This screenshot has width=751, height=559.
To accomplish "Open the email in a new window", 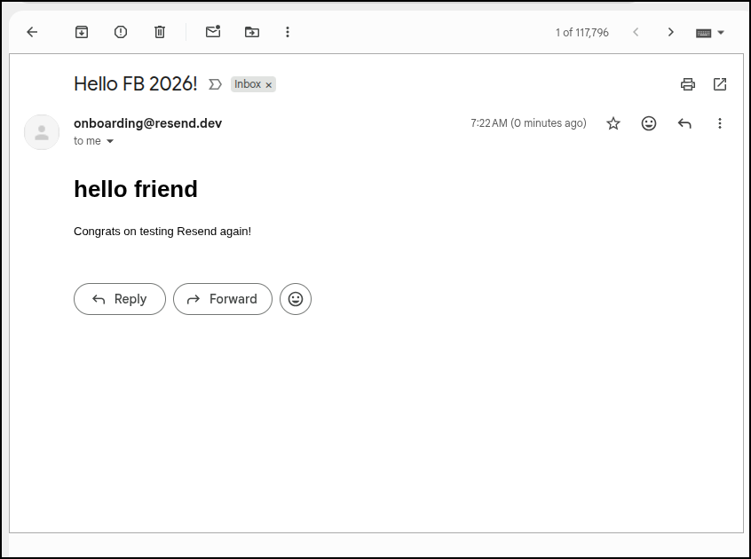I will 719,83.
